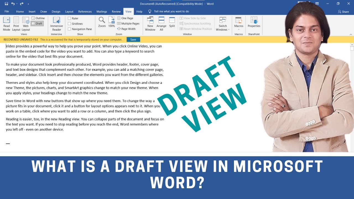
Task: Enable the Gridlines checkbox
Action: point(69,24)
